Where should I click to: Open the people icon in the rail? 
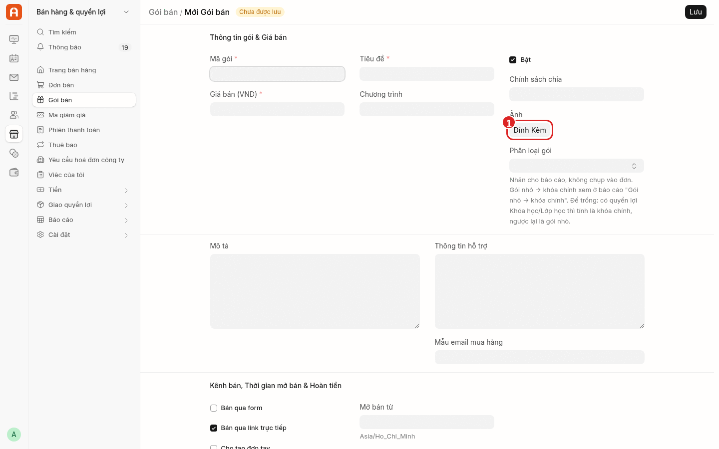[14, 115]
